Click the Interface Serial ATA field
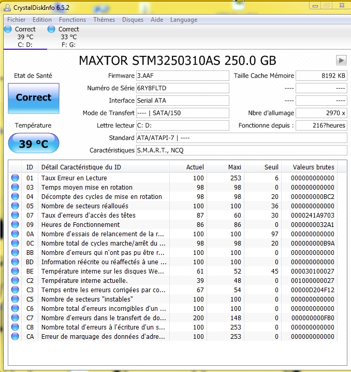 coord(183,101)
